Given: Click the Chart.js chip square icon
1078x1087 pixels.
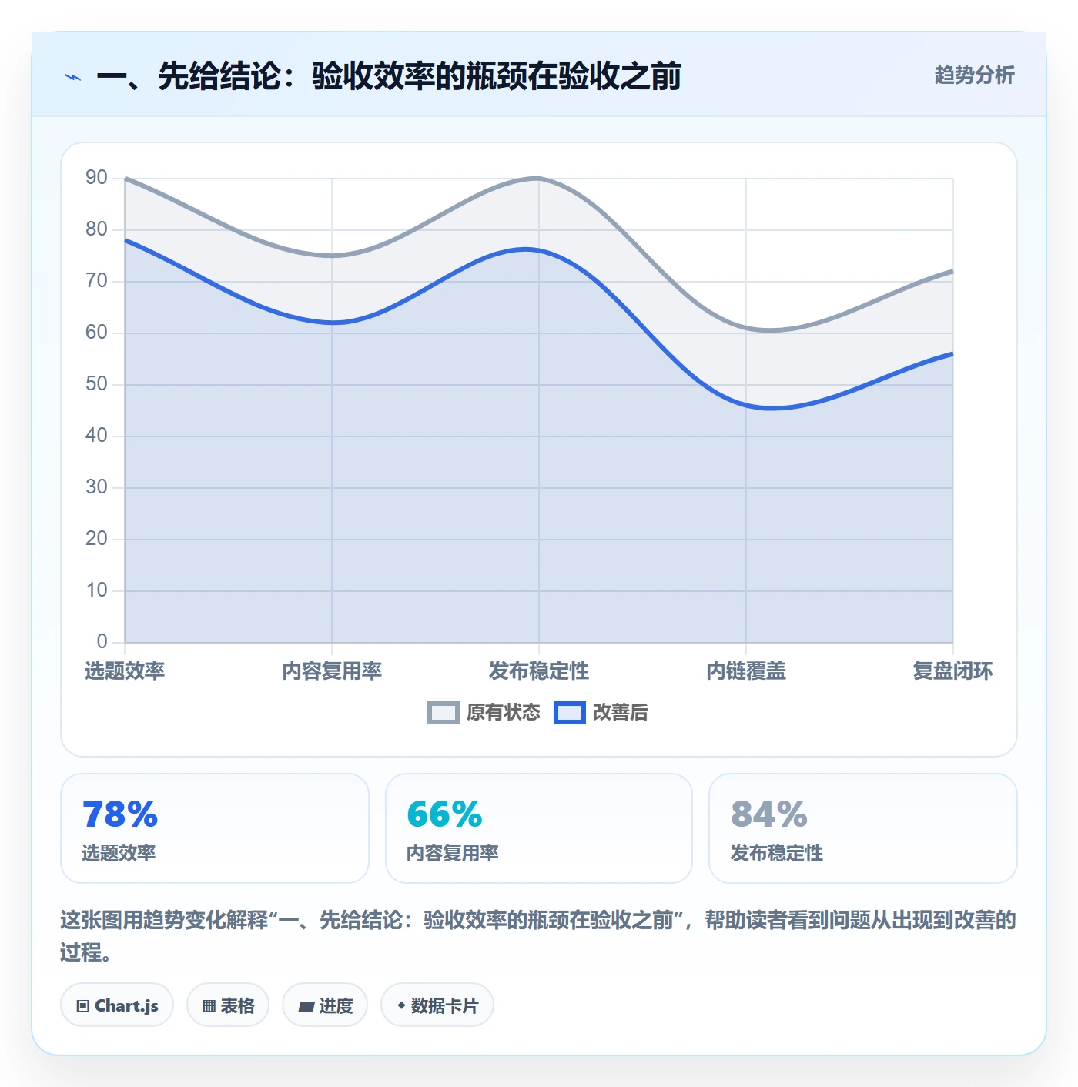Looking at the screenshot, I should (x=83, y=1005).
